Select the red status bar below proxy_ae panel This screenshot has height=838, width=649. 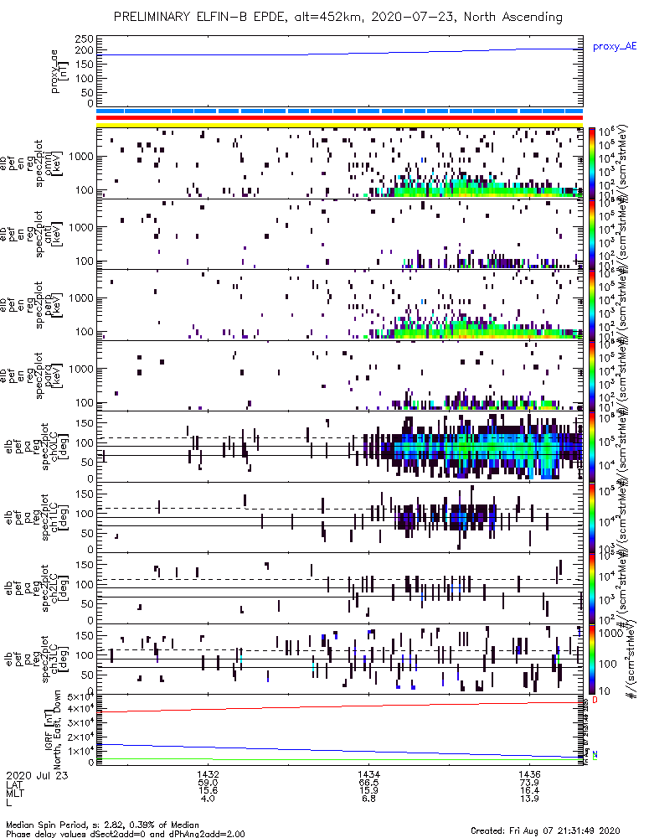point(340,117)
